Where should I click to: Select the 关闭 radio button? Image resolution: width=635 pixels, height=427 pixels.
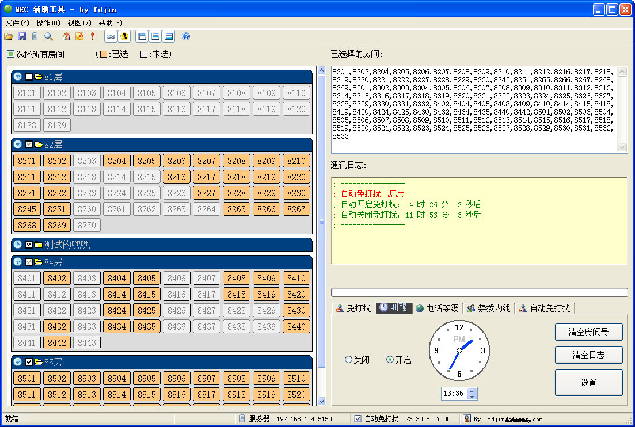(x=348, y=360)
